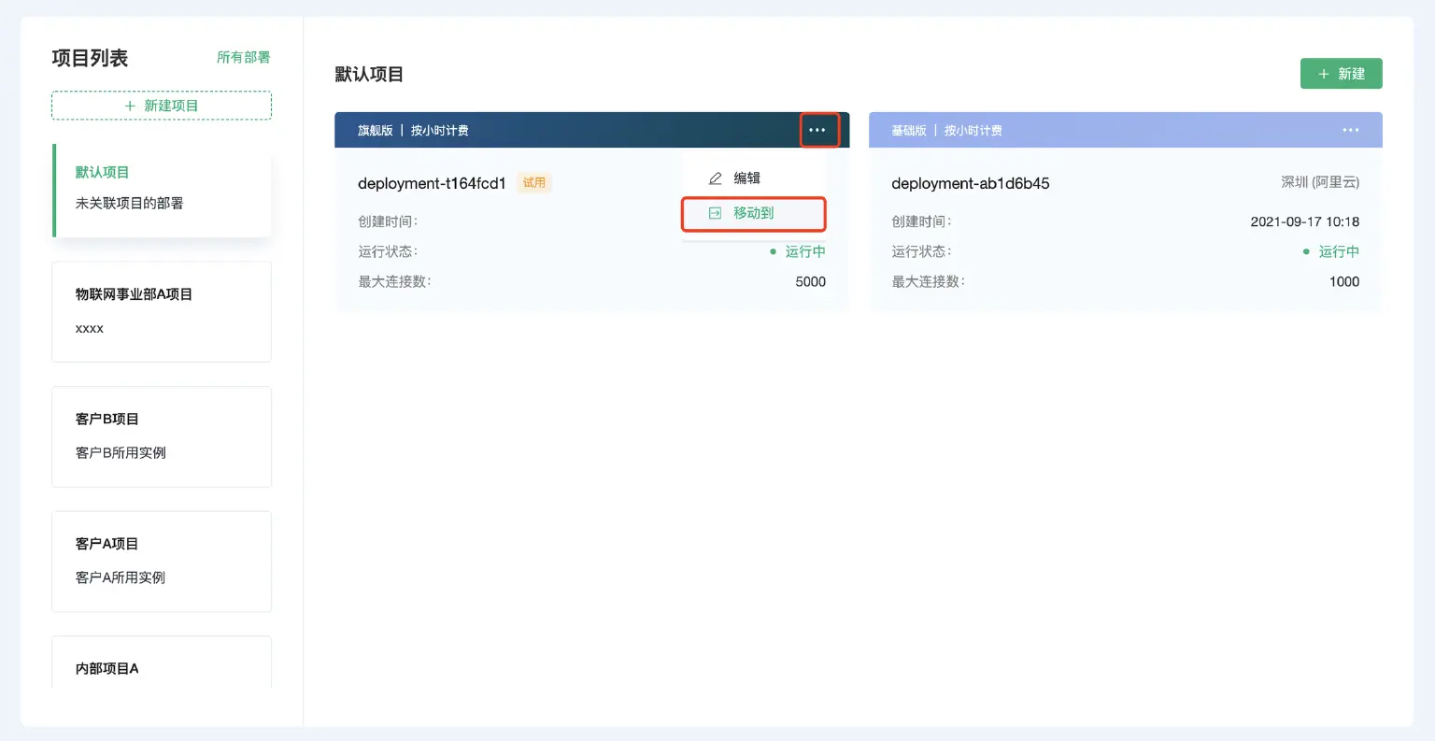Open the ... options icon on the basic deployment card
Image resolution: width=1435 pixels, height=741 pixels.
(x=1350, y=130)
